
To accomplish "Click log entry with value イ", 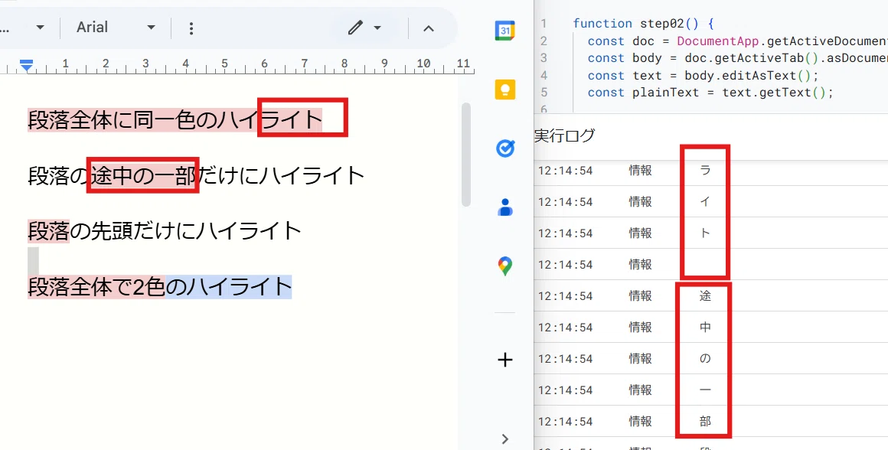I will tap(710, 201).
